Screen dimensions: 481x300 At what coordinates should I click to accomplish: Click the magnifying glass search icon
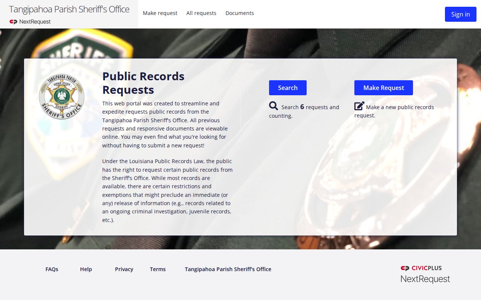coord(274,106)
